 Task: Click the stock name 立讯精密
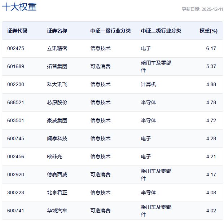tap(57, 48)
